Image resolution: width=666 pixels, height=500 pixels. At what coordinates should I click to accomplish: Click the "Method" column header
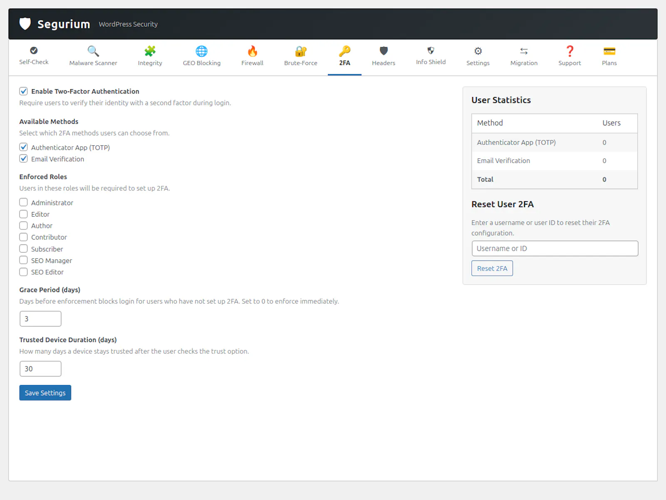pos(490,123)
